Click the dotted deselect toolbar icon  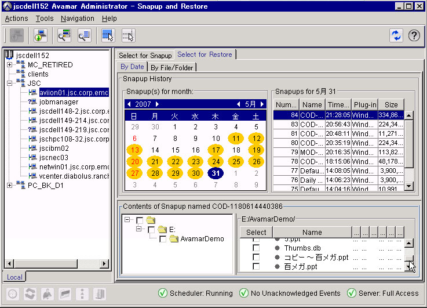tap(128, 35)
